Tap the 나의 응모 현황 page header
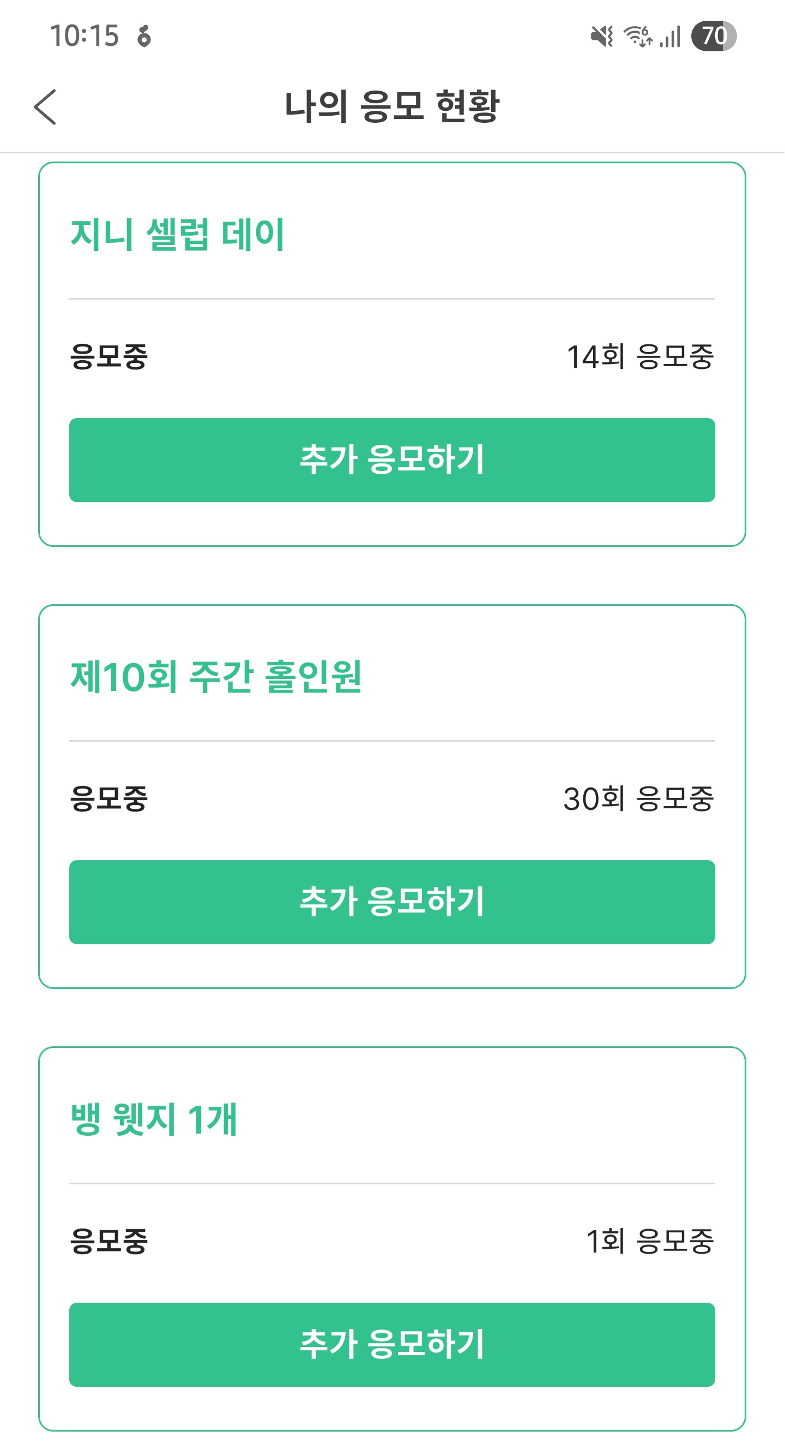Image resolution: width=785 pixels, height=1449 pixels. click(x=392, y=106)
